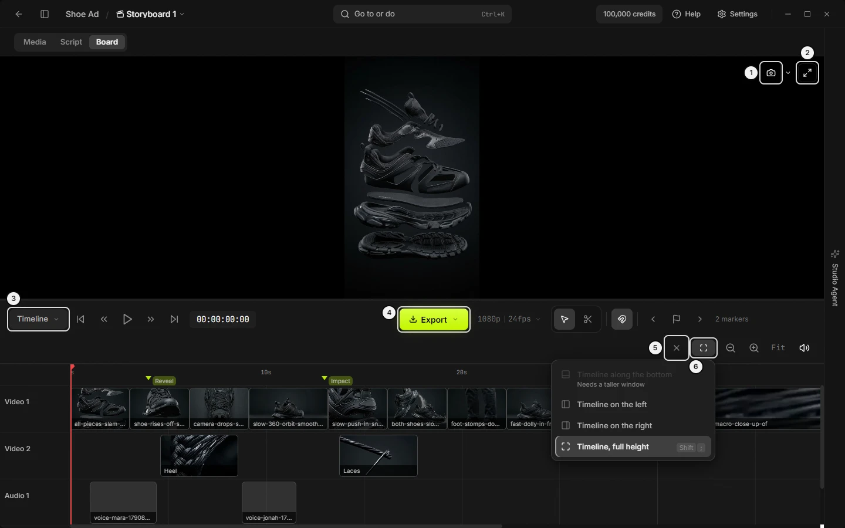The image size is (845, 528).
Task: Go to previous marker
Action: click(x=653, y=319)
